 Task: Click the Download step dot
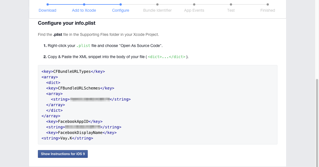point(48,4)
